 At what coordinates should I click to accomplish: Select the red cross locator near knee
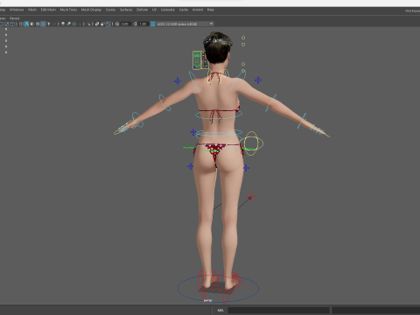click(x=251, y=197)
